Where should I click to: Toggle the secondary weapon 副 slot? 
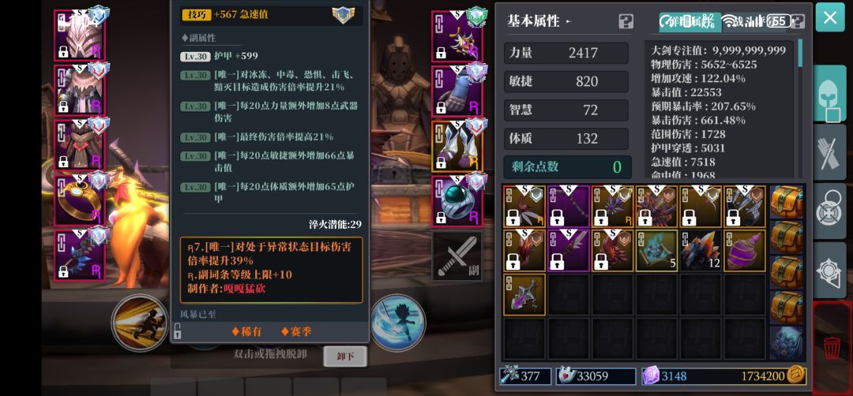[457, 256]
